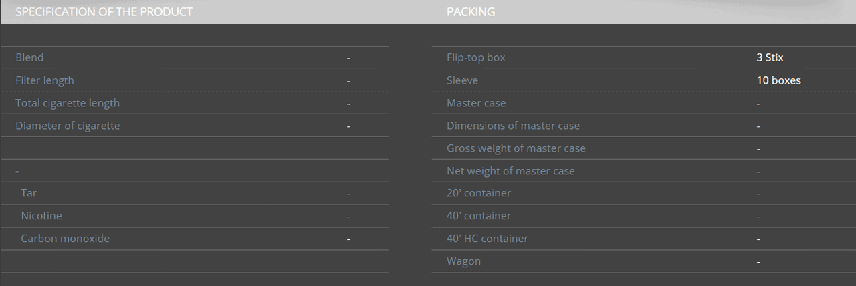The image size is (856, 286).
Task: Select Gross weight of master case
Action: (516, 148)
